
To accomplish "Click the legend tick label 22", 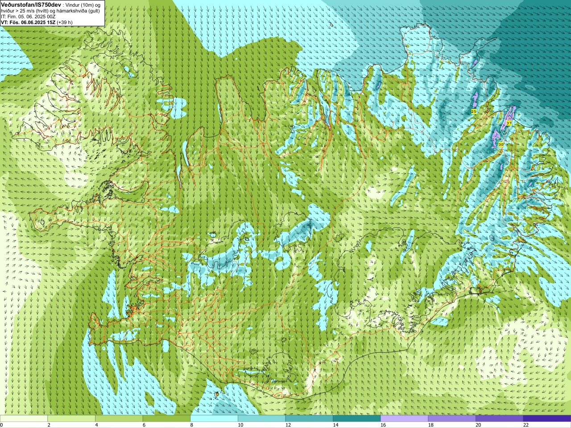I will [526, 425].
